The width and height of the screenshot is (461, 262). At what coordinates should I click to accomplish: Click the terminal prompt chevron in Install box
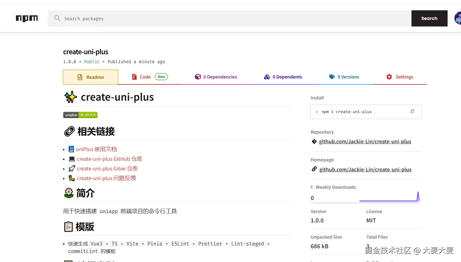(x=317, y=112)
